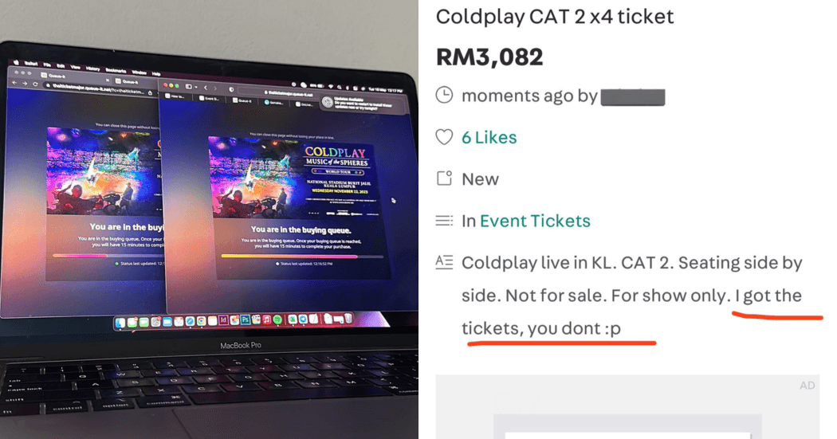Open the Event Tickets category link
The width and height of the screenshot is (837, 439).
(x=535, y=221)
